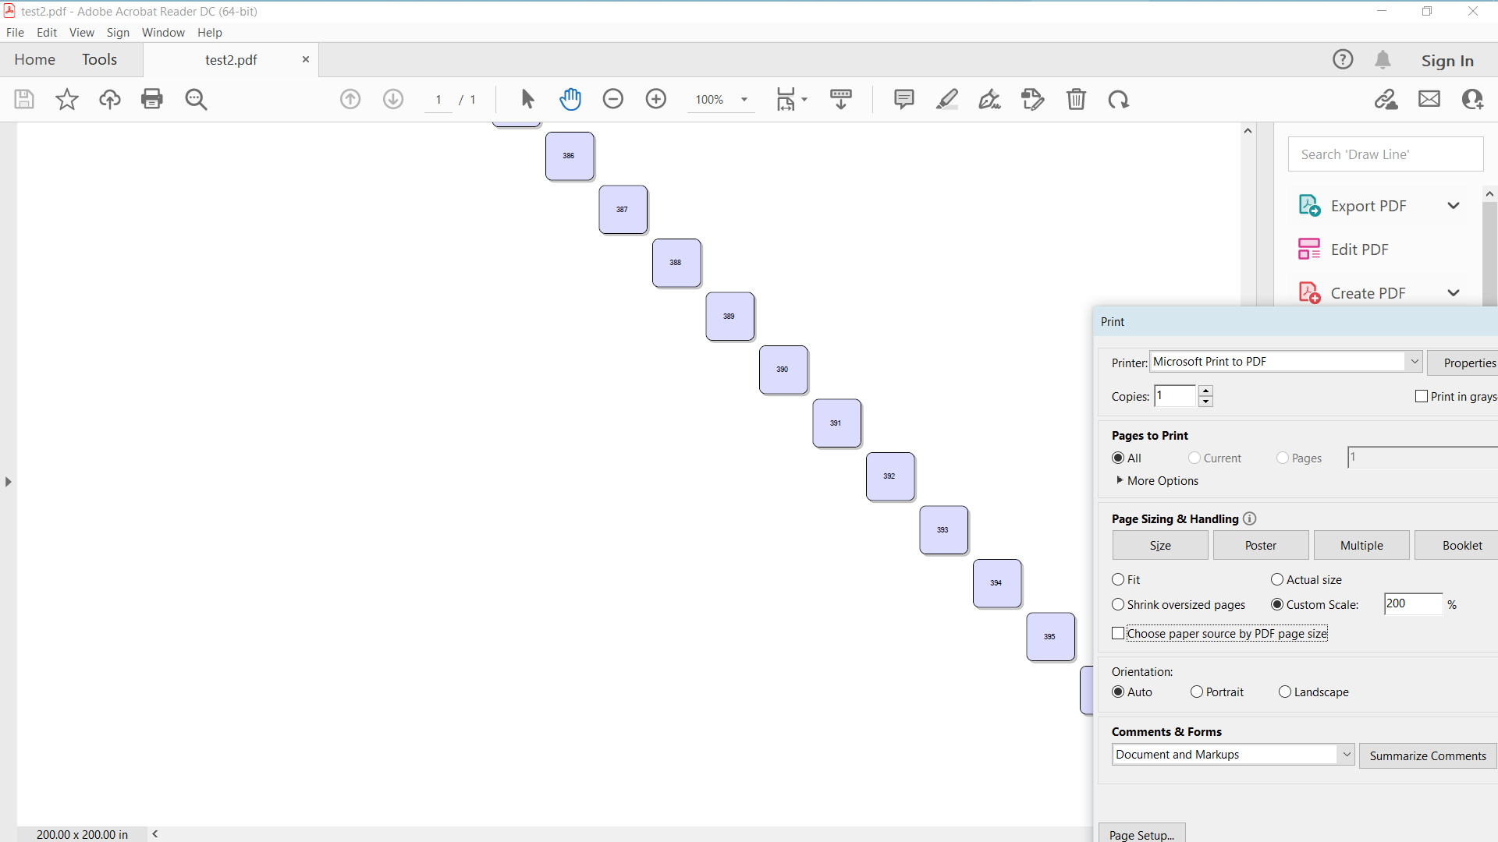The image size is (1498, 842).
Task: Open the notifications bell
Action: click(x=1383, y=59)
